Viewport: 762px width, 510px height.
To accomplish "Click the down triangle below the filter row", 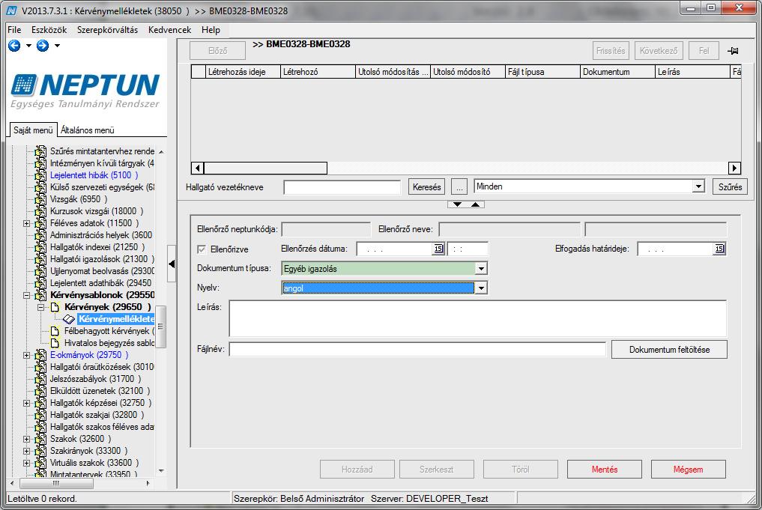I will pos(457,204).
